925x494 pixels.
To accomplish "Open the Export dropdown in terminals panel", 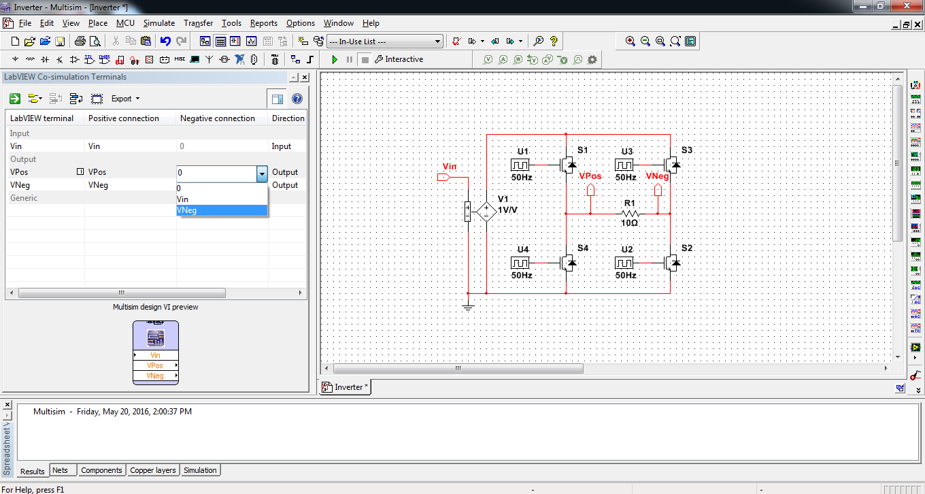I will point(125,99).
